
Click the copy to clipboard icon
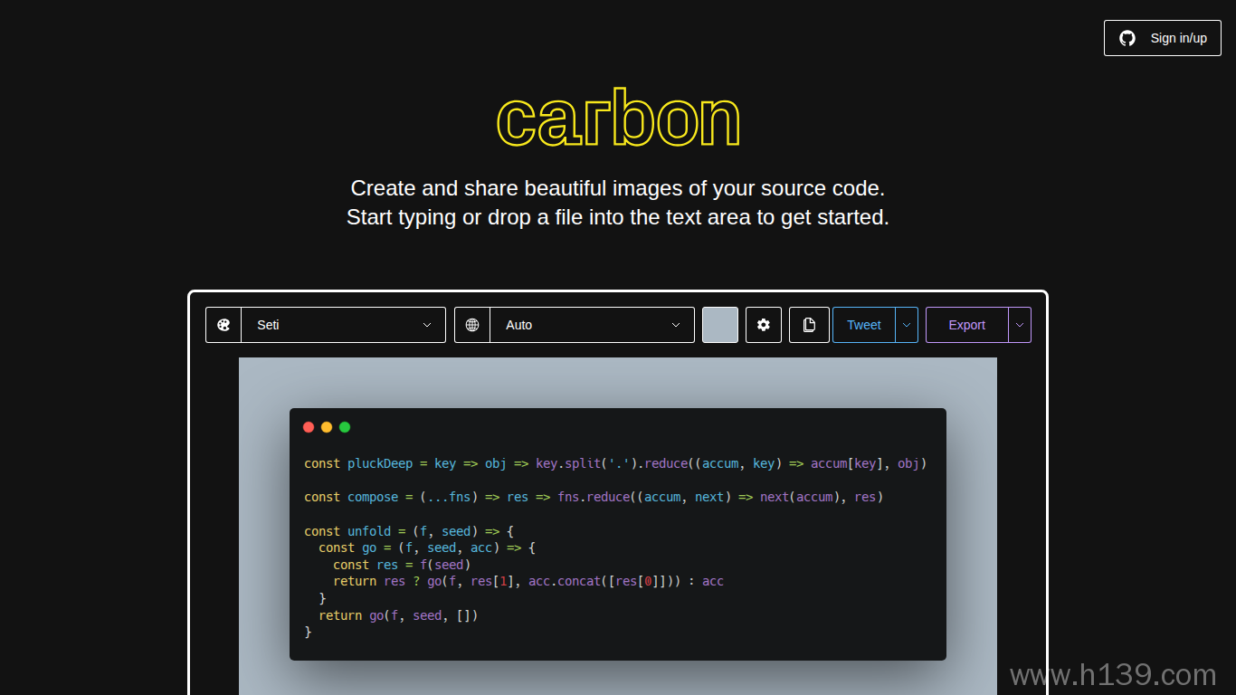click(809, 325)
